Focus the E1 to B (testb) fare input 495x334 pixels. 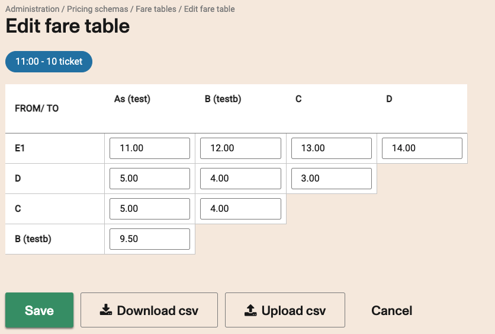click(240, 148)
